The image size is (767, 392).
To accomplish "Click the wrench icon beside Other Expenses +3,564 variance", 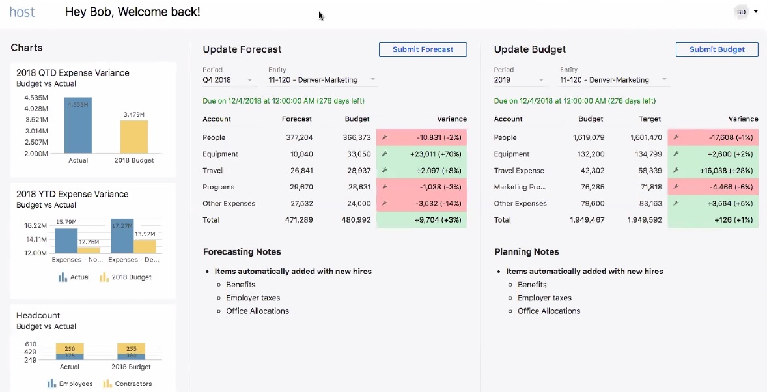I will pos(676,203).
